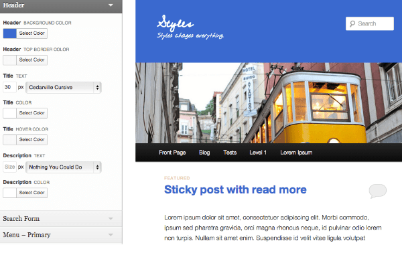Expand the Menu – Primary section

point(61,235)
